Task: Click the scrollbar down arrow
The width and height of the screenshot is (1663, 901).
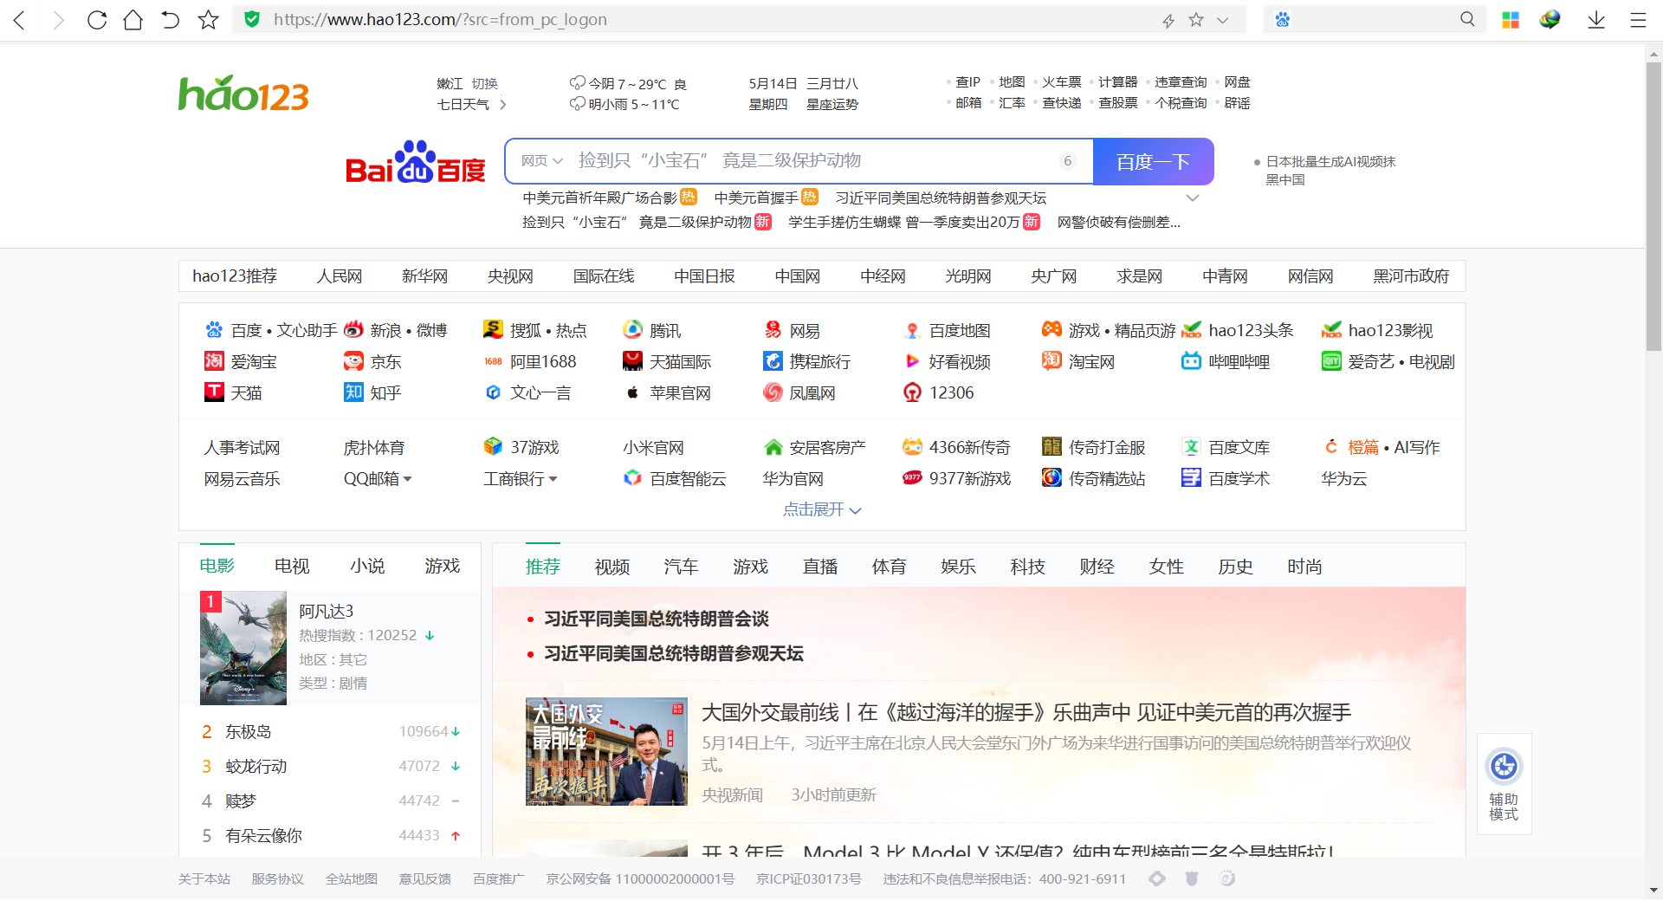Action: (1653, 890)
